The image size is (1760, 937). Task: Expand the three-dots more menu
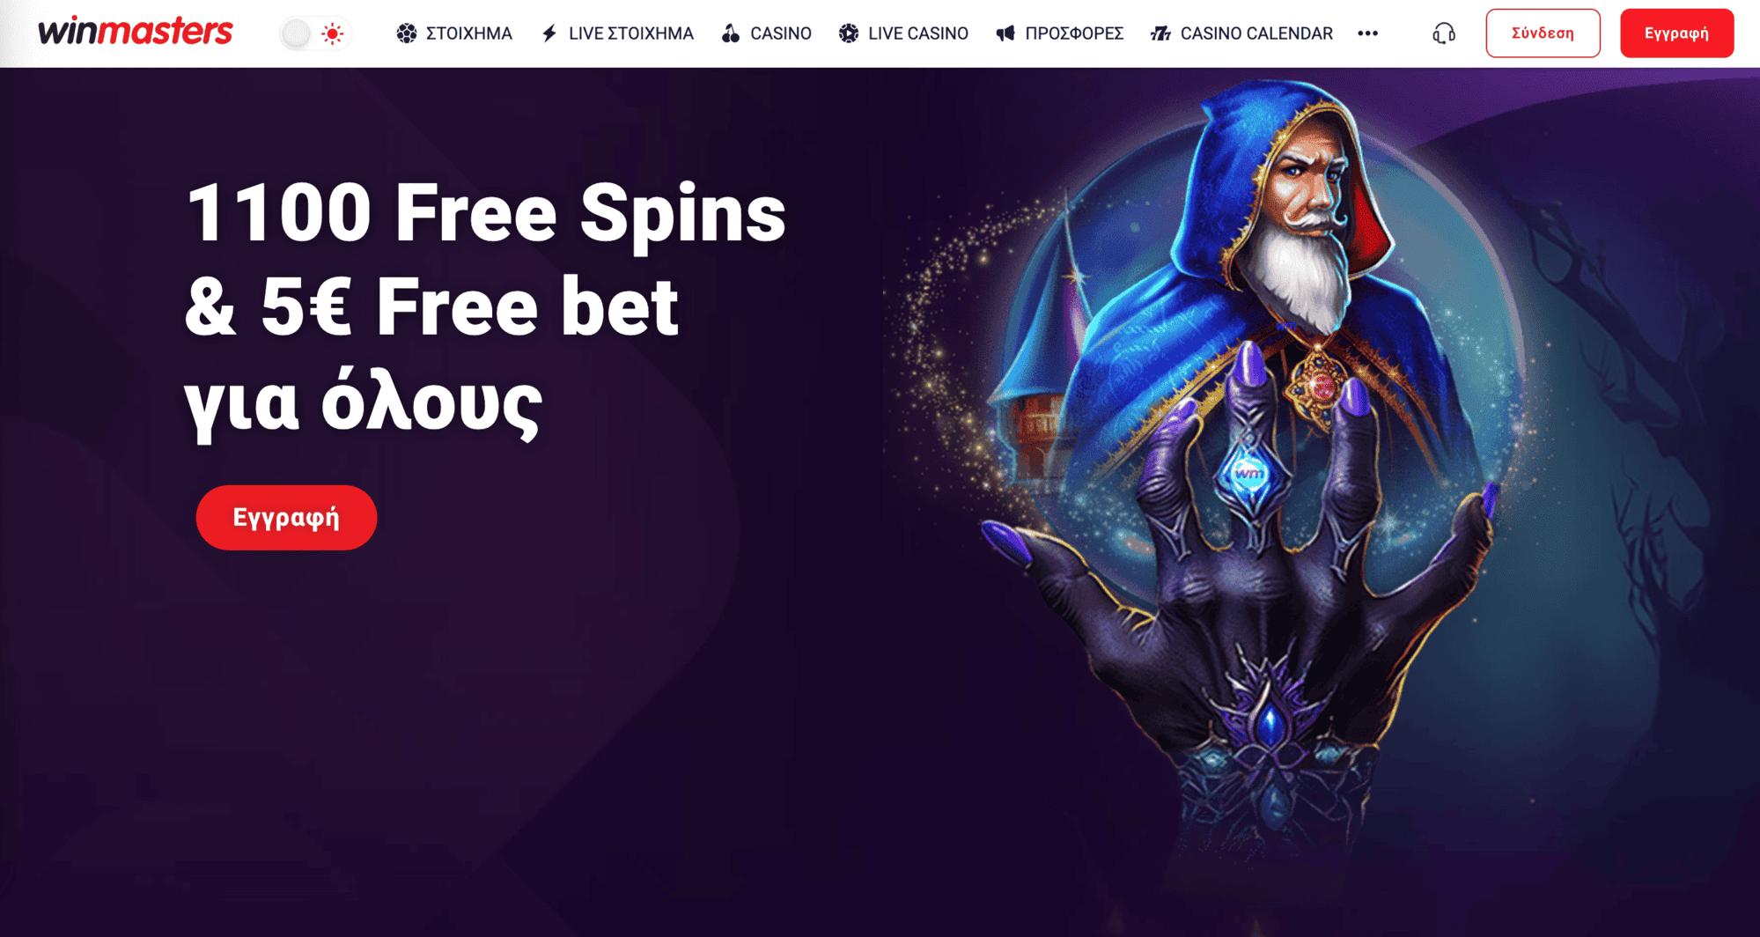point(1367,33)
